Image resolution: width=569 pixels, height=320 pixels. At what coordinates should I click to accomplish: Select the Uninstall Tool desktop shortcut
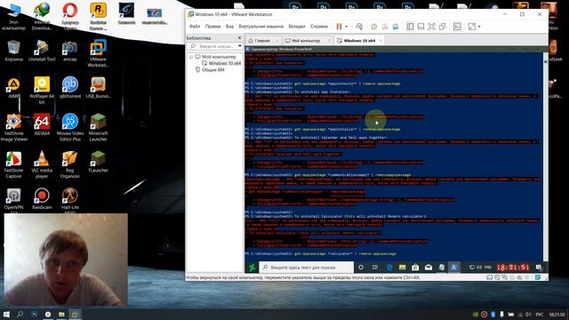42,51
